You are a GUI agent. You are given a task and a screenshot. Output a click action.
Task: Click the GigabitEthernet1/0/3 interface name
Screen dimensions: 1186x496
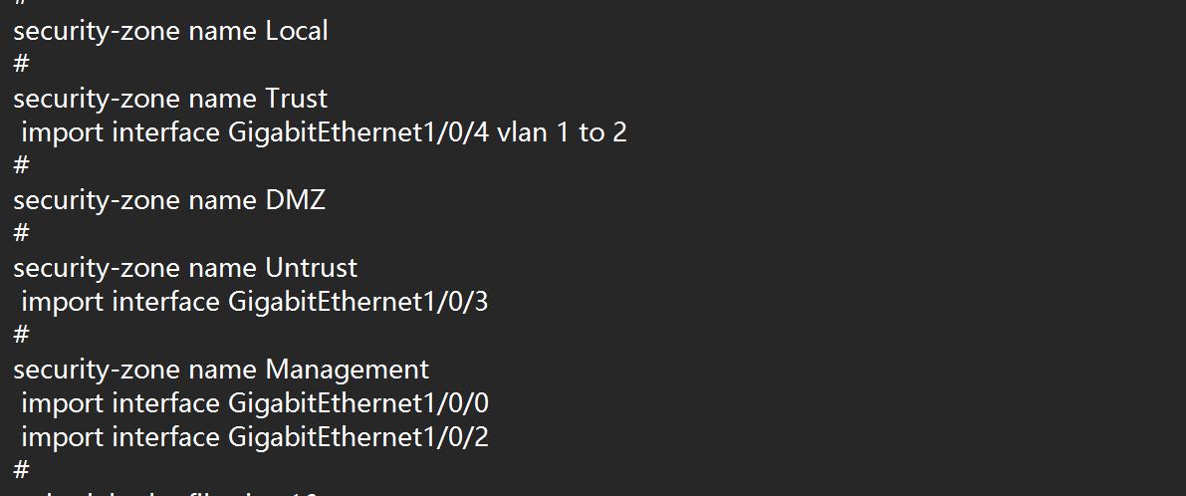(358, 302)
